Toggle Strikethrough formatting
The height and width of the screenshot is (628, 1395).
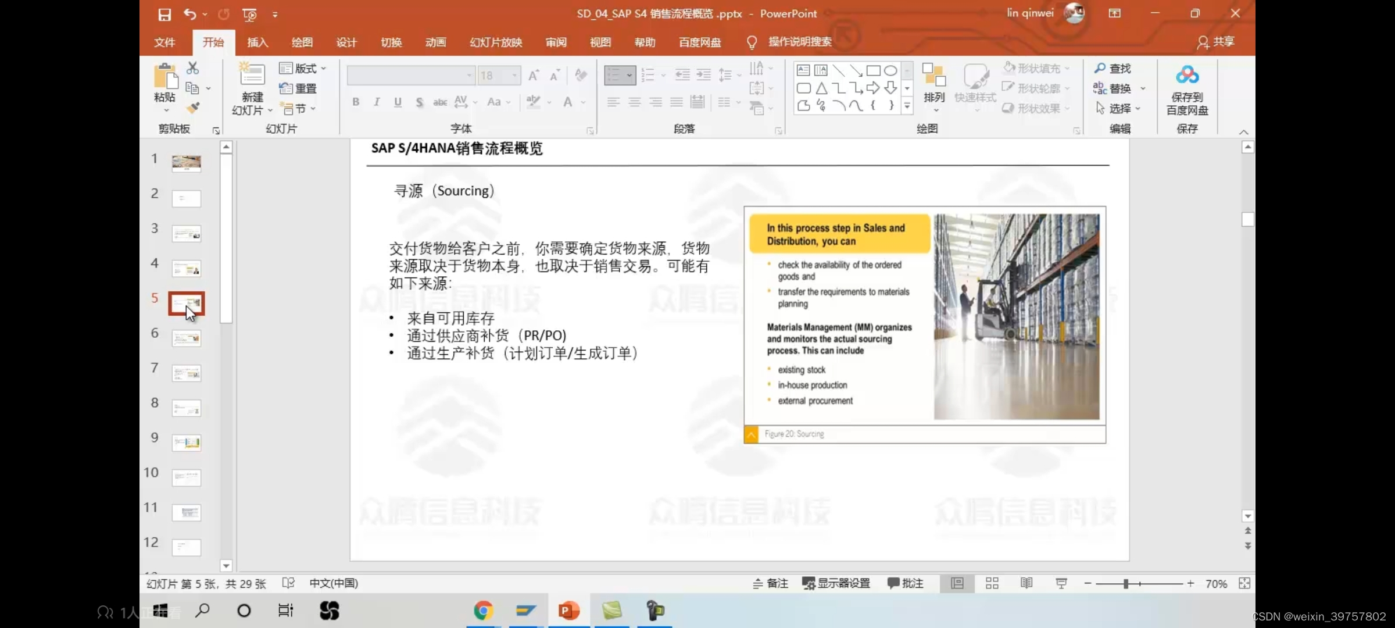click(440, 102)
